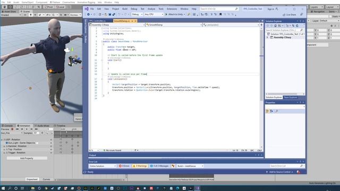Click search magnifier in Visual Studio title search
Screen dimensions: 340x191
click(236, 9)
